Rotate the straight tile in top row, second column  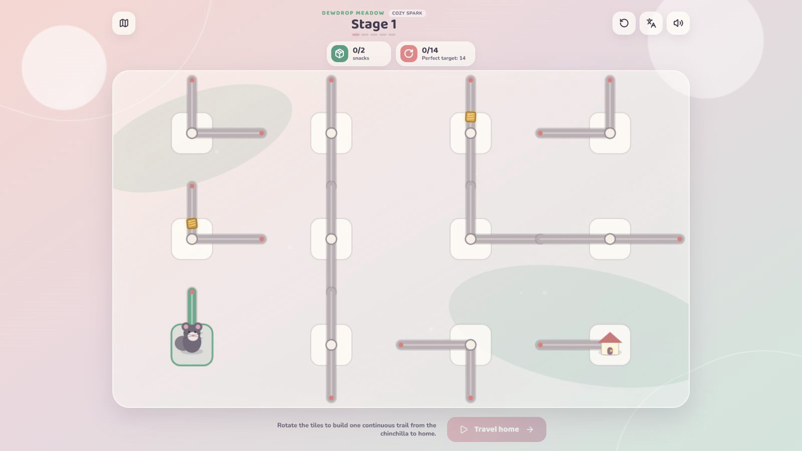(x=331, y=133)
